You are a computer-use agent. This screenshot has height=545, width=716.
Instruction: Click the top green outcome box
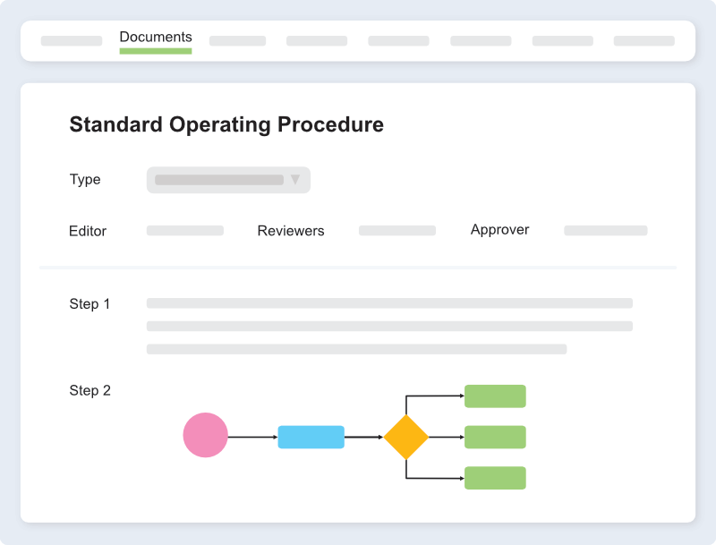495,395
